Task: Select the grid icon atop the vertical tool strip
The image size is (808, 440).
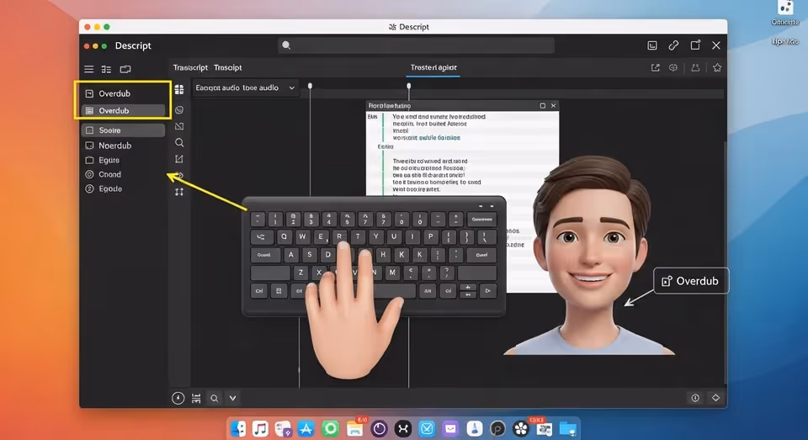Action: 178,90
